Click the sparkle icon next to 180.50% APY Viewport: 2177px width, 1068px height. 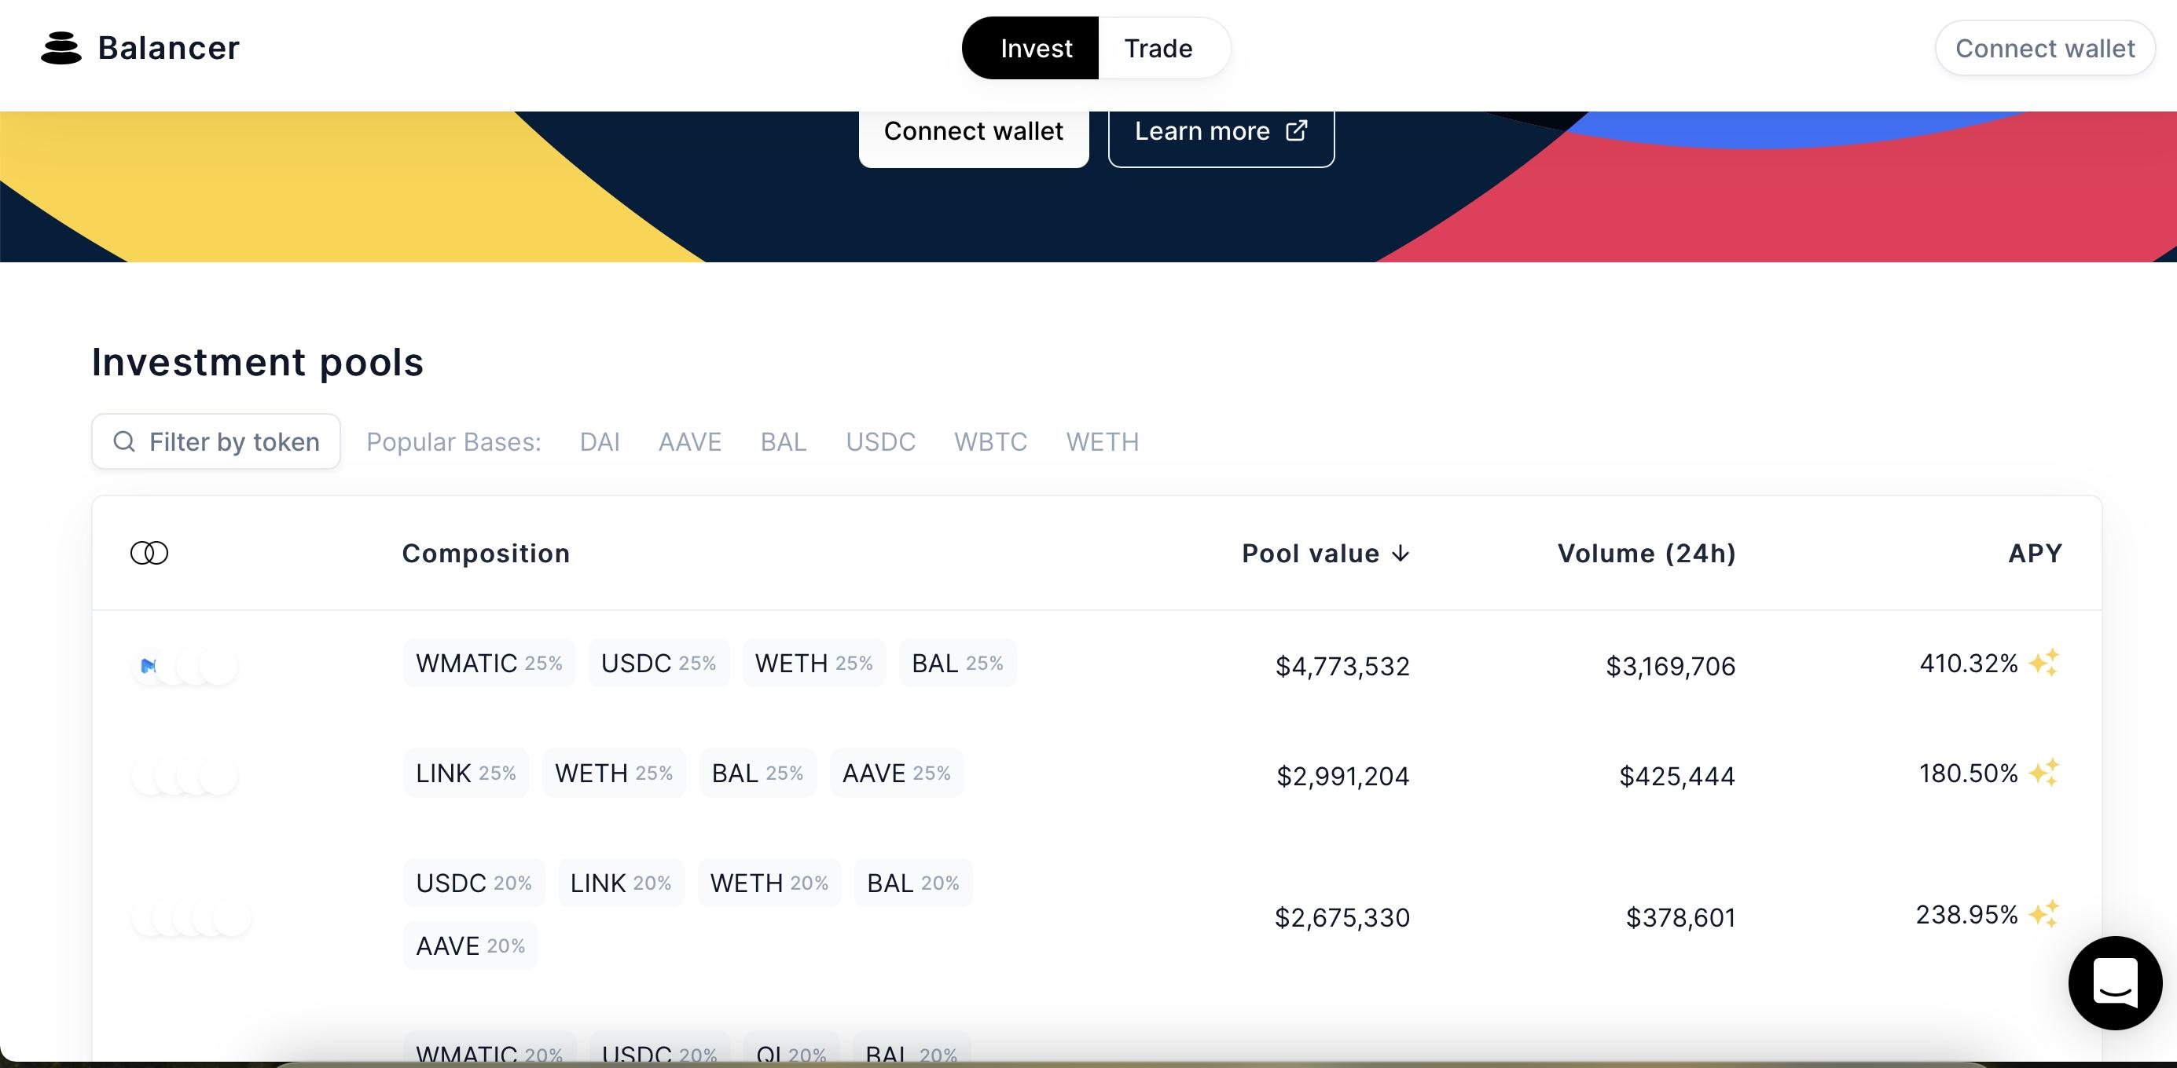pyautogui.click(x=2044, y=773)
